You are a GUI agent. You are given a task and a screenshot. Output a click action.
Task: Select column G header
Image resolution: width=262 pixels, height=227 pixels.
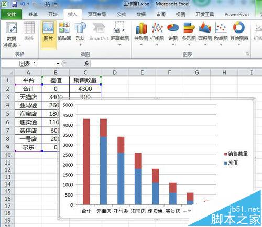(x=197, y=72)
